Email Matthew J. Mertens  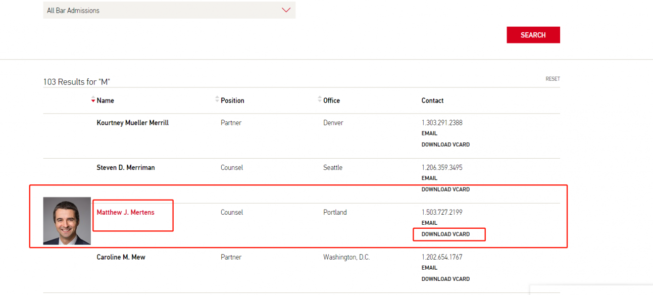[x=429, y=223]
